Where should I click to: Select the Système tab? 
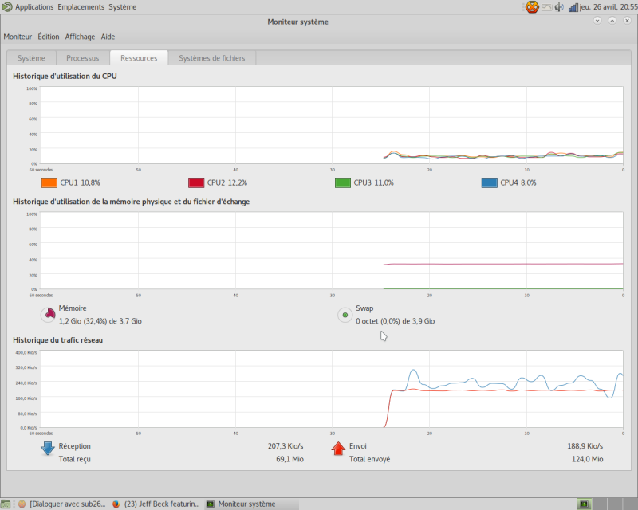tap(31, 58)
